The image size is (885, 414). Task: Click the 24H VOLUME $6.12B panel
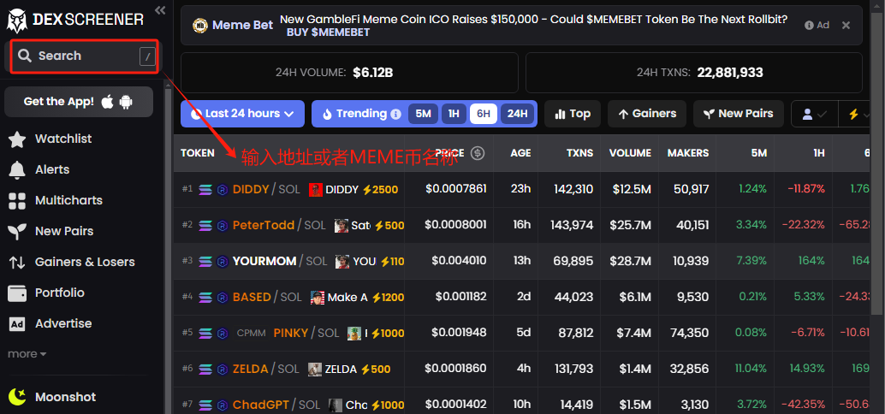click(349, 73)
